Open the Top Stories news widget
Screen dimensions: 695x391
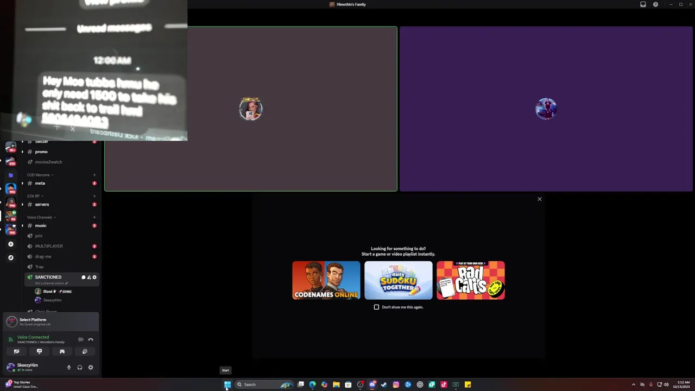point(22,384)
